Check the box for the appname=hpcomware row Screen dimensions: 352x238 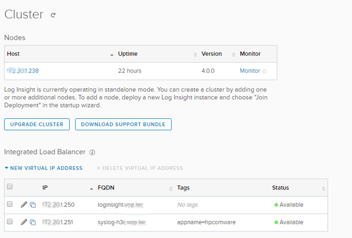pos(10,222)
